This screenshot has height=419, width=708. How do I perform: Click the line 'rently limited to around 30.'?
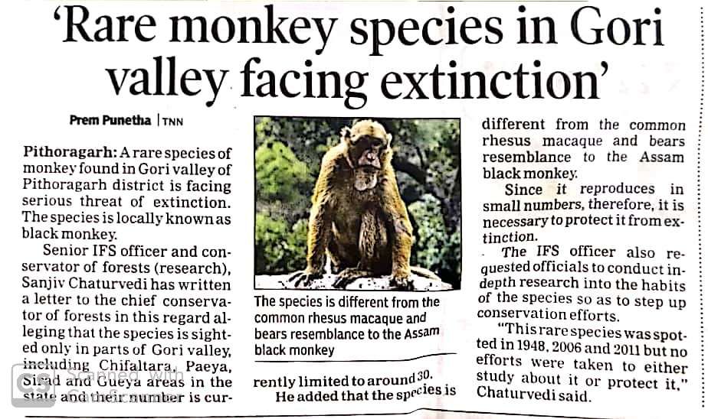343,379
